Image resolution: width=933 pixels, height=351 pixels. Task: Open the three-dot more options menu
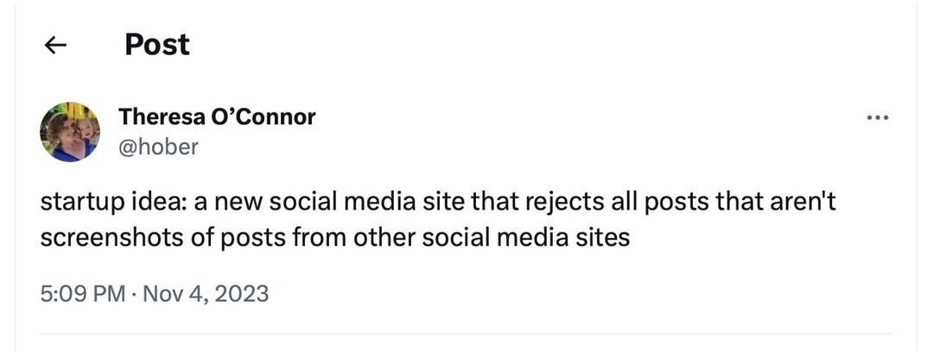tap(877, 117)
